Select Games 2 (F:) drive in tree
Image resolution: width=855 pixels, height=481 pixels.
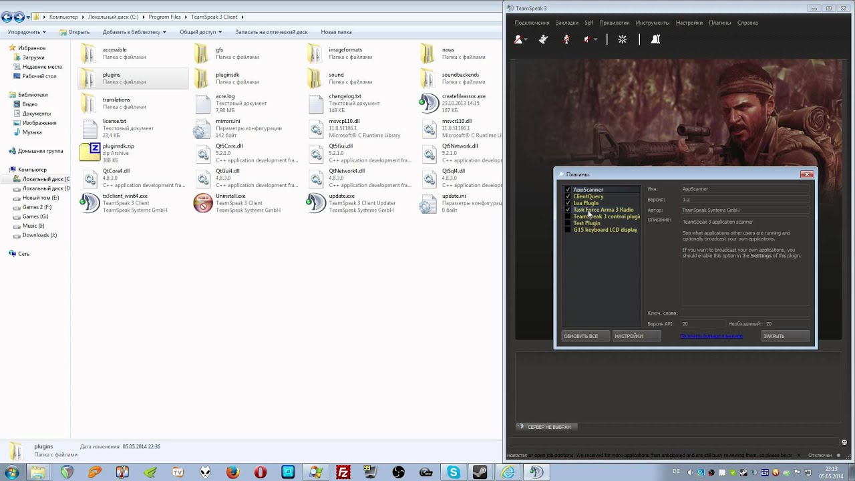(37, 207)
